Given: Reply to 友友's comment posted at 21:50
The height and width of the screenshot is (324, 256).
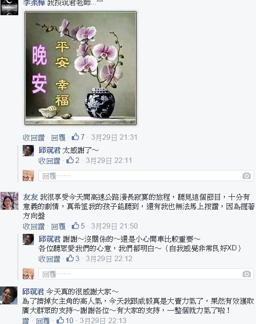Looking at the screenshot, I should tap(58, 226).
